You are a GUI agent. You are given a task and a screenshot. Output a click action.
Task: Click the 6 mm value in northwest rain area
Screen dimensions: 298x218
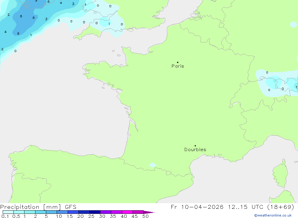(18, 34)
